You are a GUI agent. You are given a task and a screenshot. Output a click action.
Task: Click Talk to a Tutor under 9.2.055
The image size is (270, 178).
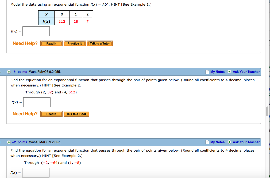[x=76, y=114]
